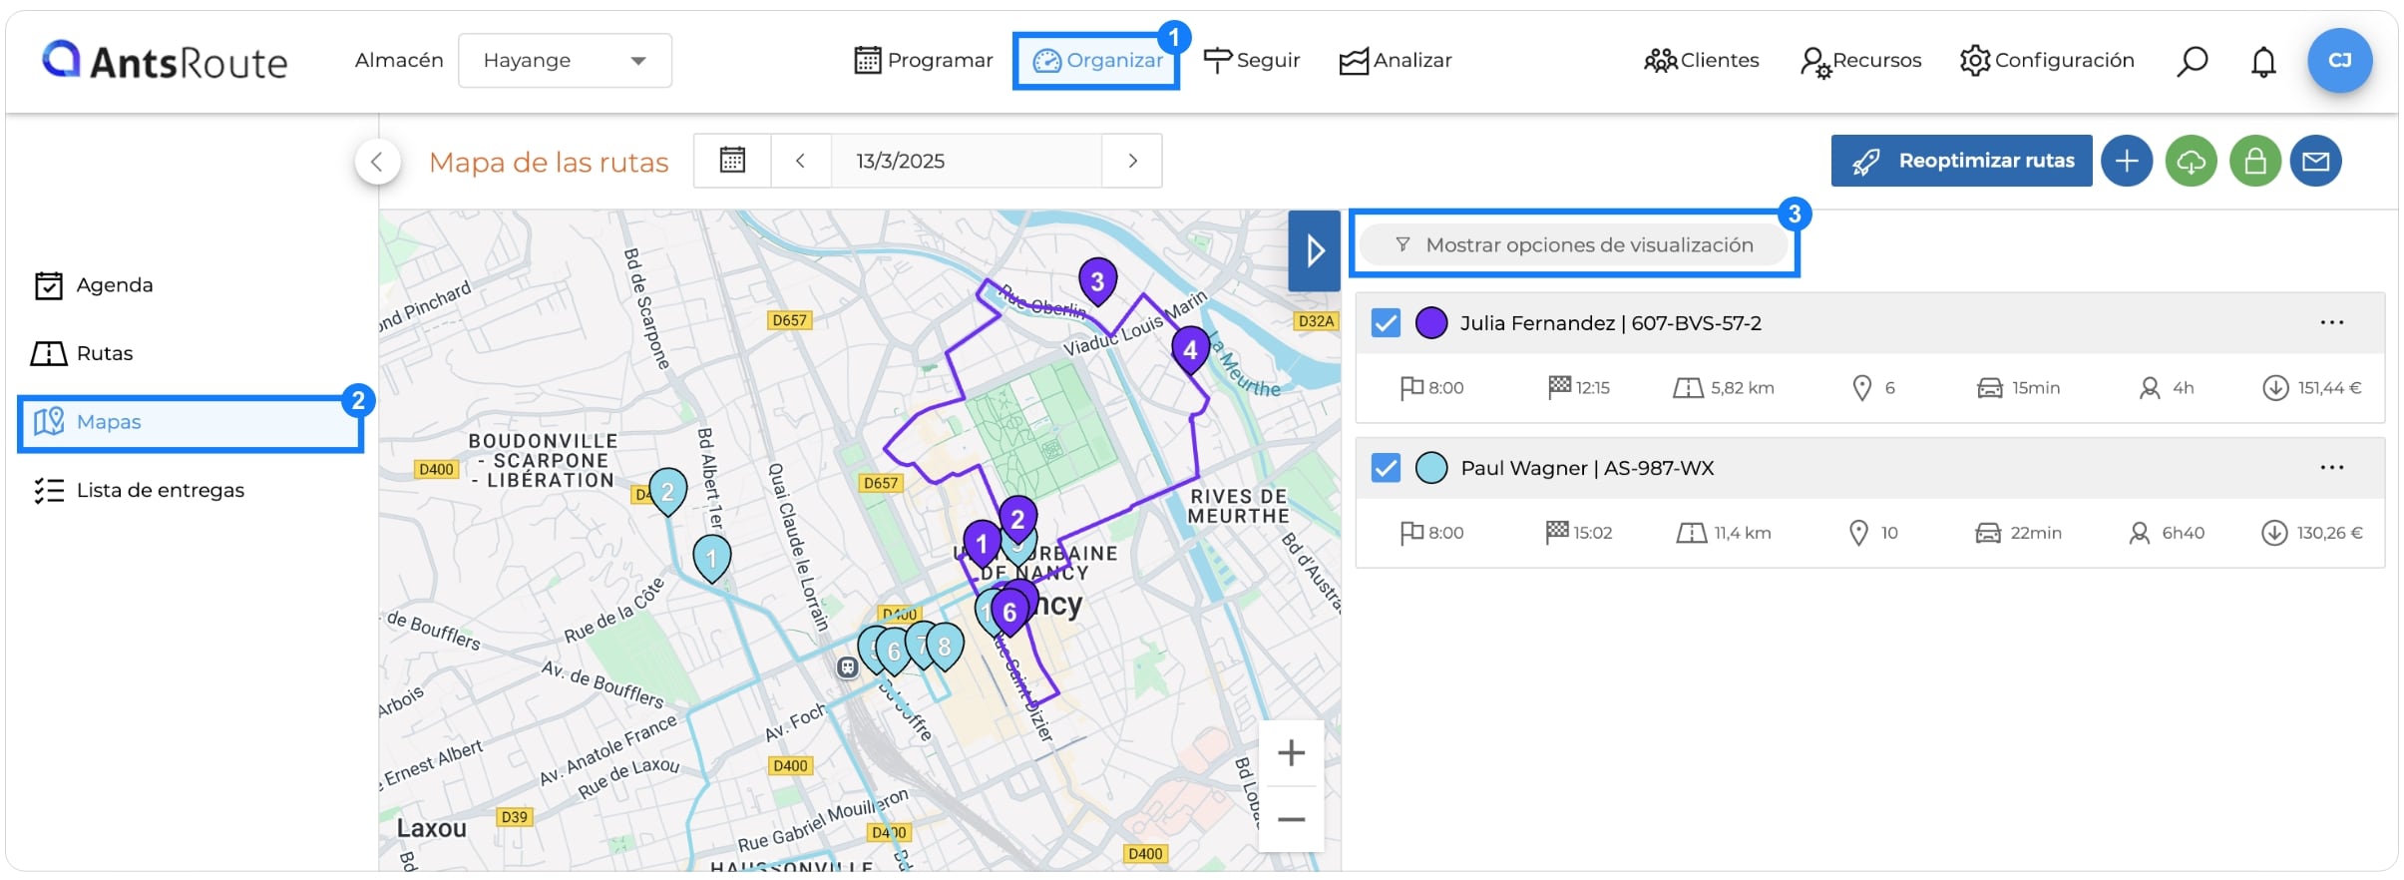Go to the Seguir section
Viewport: 2404px width, 880px height.
coord(1252,60)
